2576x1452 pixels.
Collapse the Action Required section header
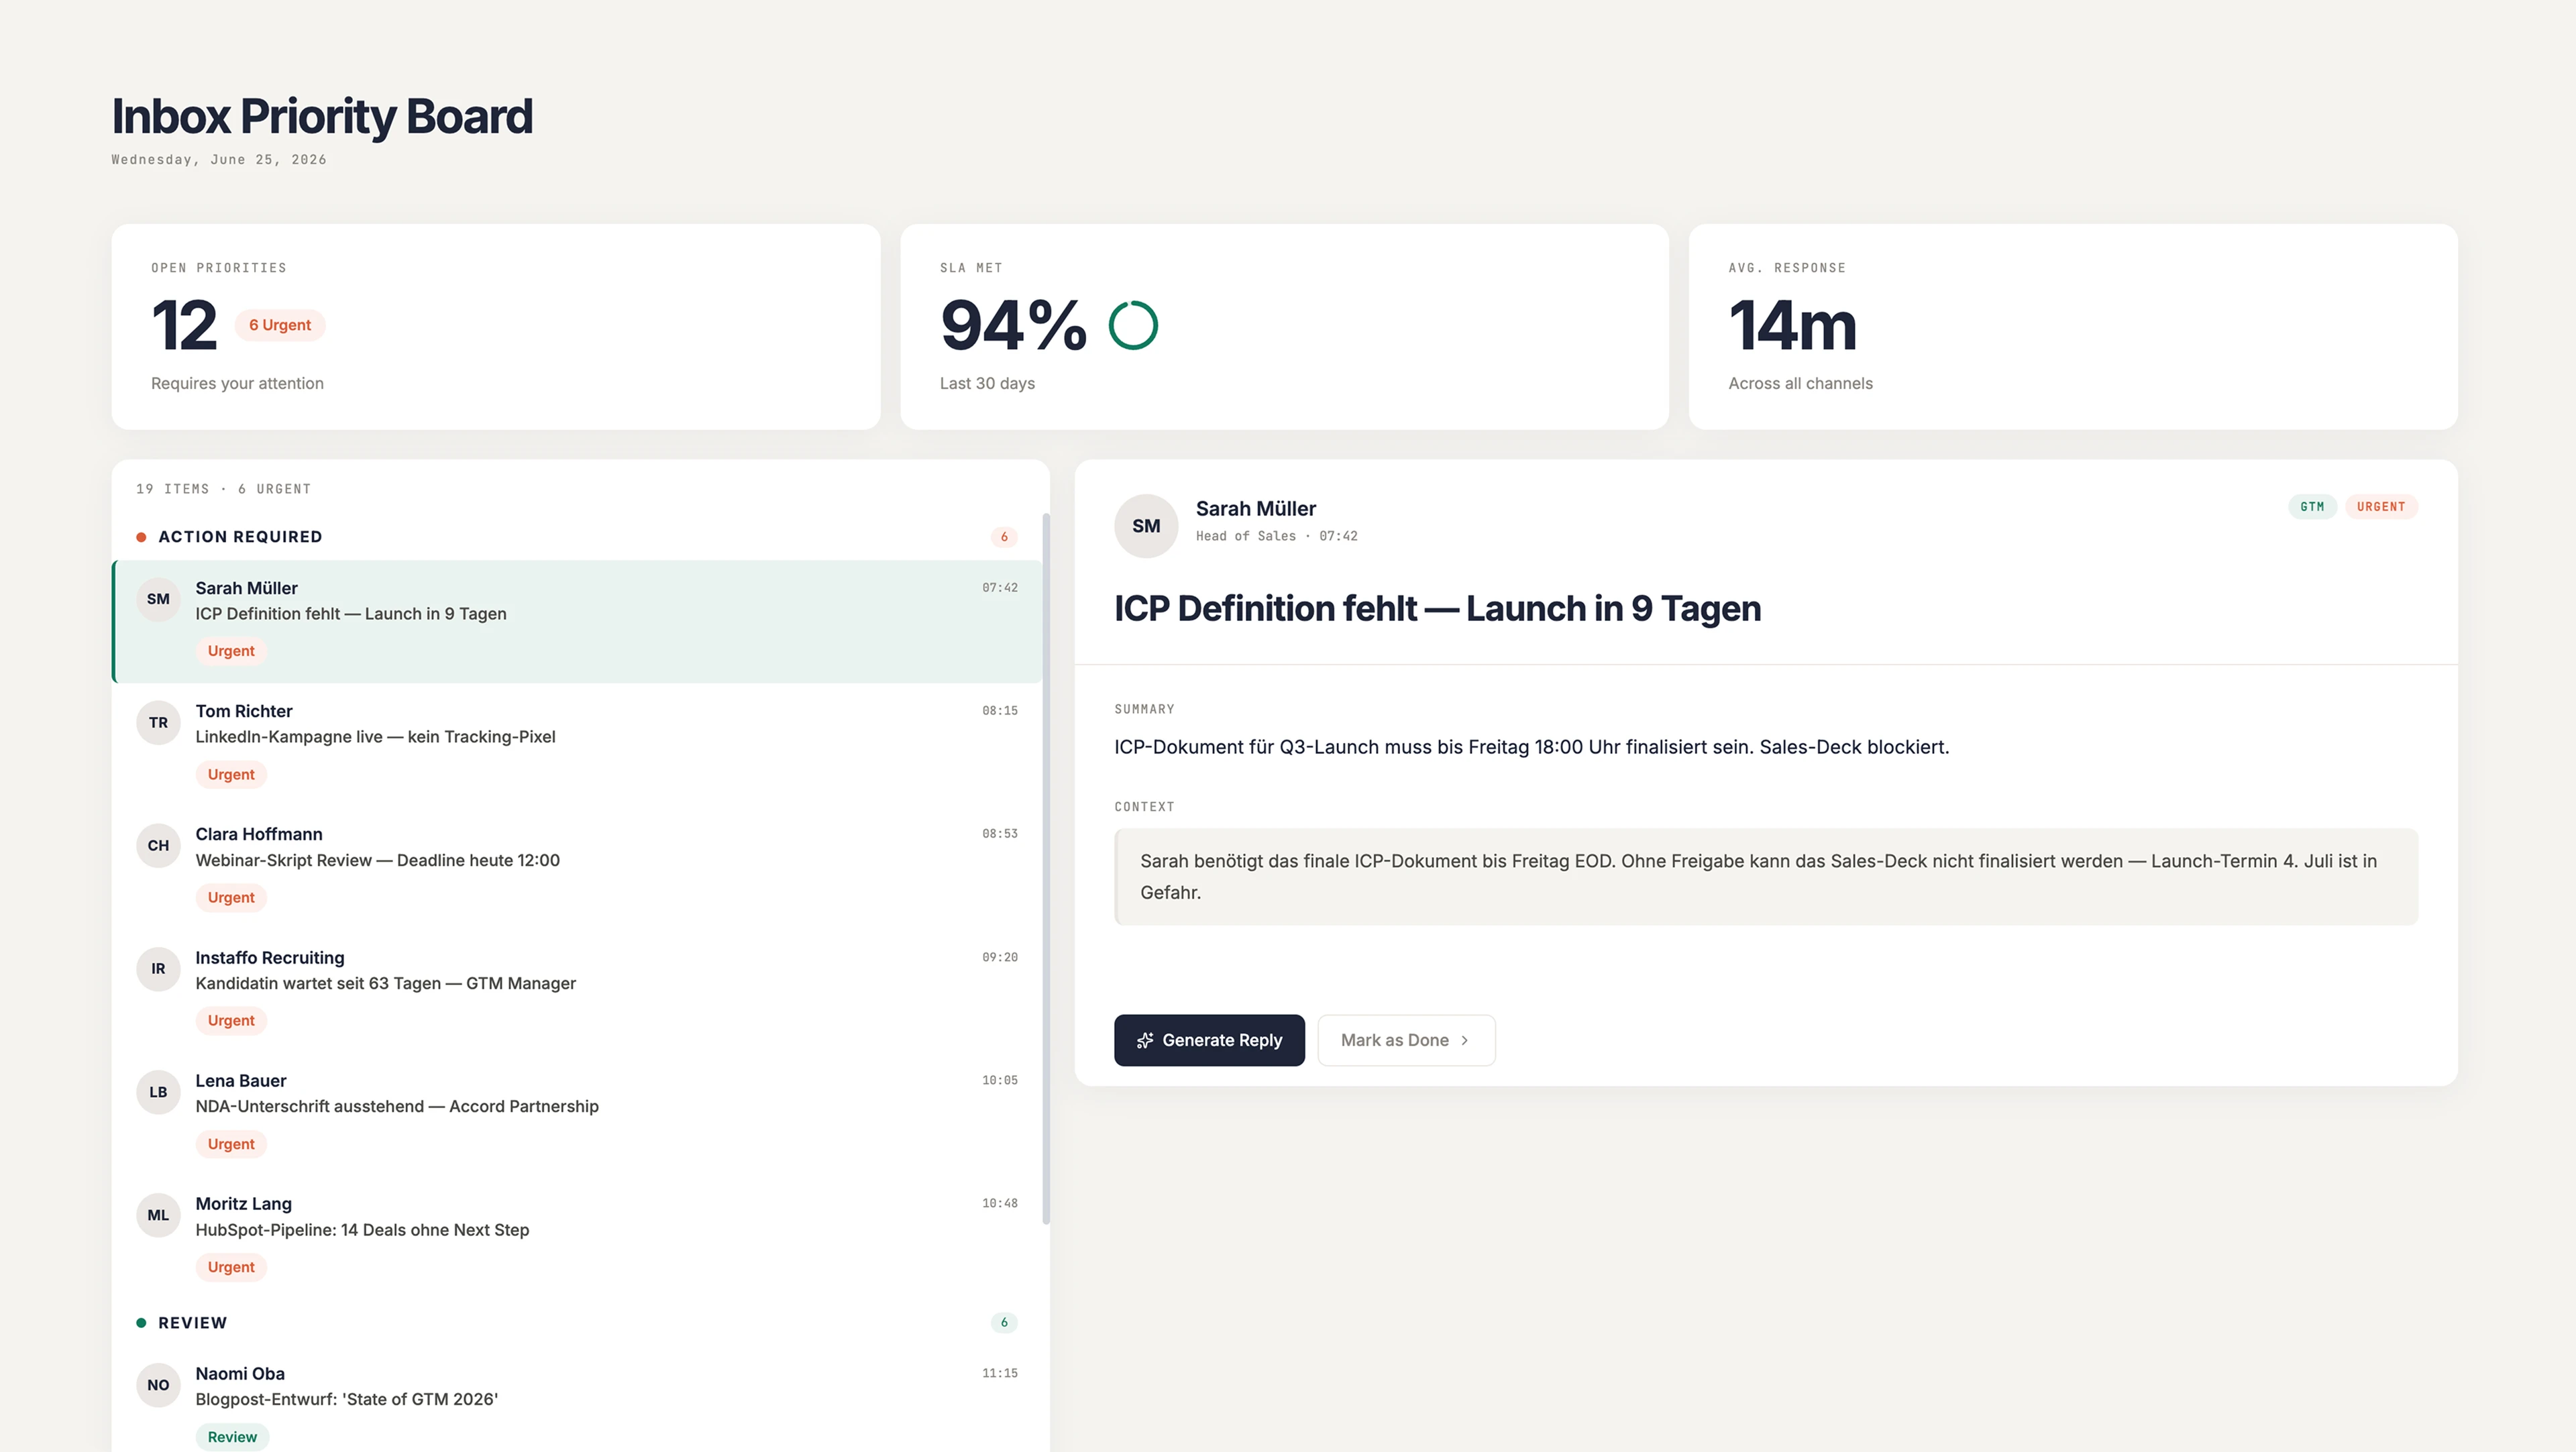(x=577, y=537)
